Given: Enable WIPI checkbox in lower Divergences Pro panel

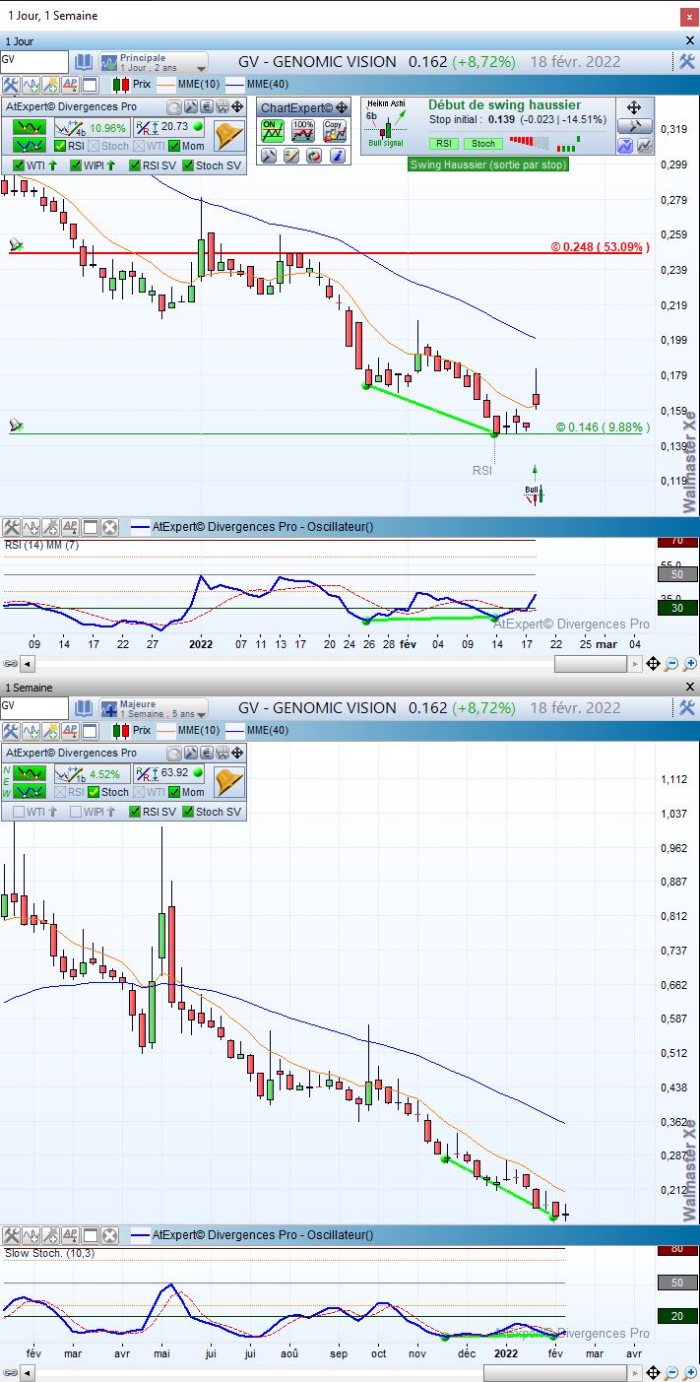Looking at the screenshot, I should pos(77,812).
